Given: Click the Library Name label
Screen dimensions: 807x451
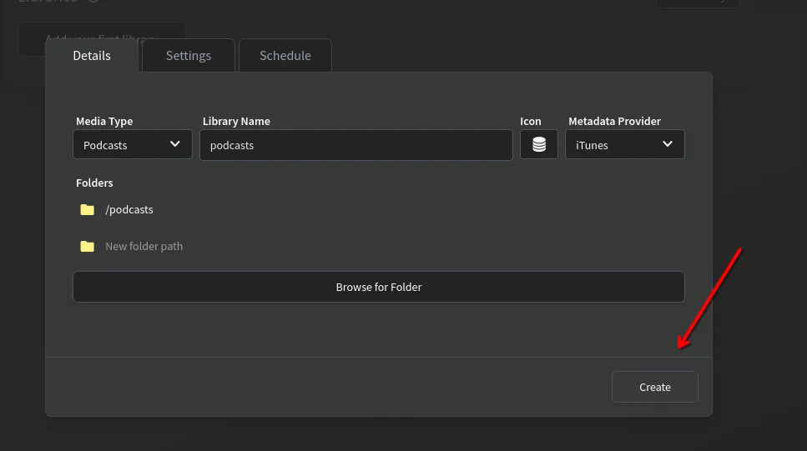Looking at the screenshot, I should click(236, 121).
